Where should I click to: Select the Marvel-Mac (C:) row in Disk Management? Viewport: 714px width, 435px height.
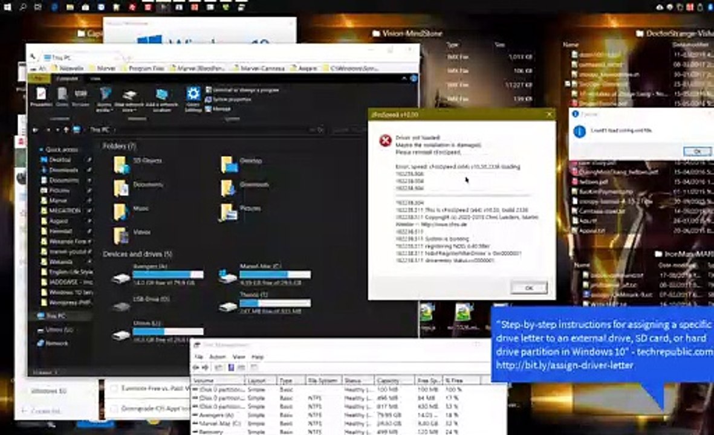tap(348, 423)
